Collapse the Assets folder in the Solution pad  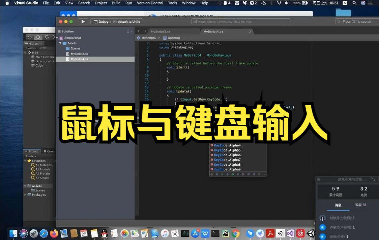(60, 43)
